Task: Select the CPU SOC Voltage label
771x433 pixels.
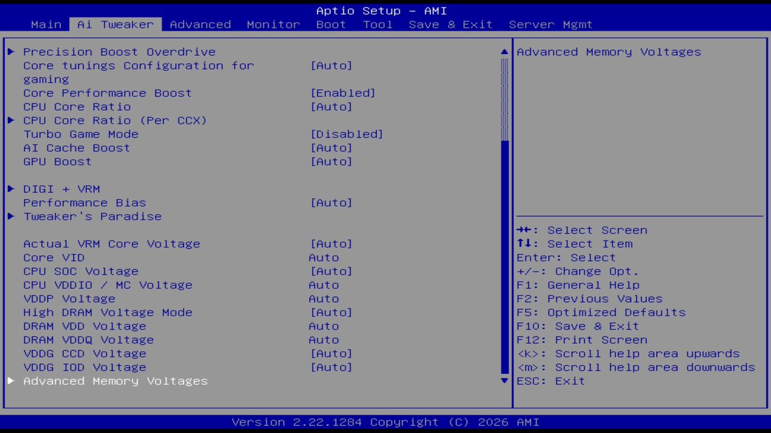Action: 81,271
